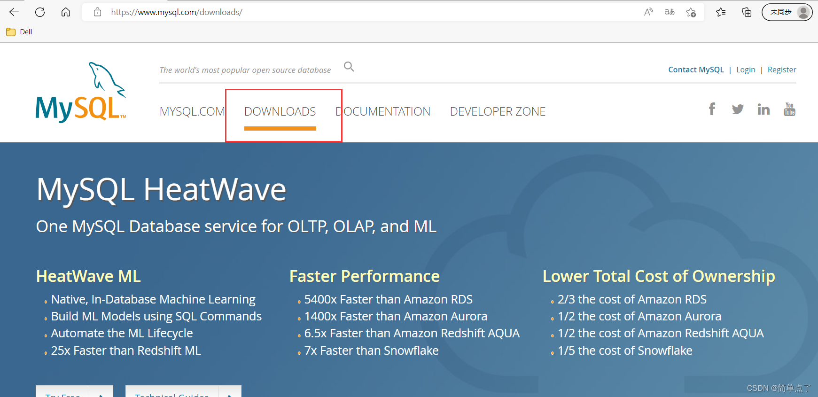Click the translate page icon
The image size is (818, 397).
click(670, 12)
